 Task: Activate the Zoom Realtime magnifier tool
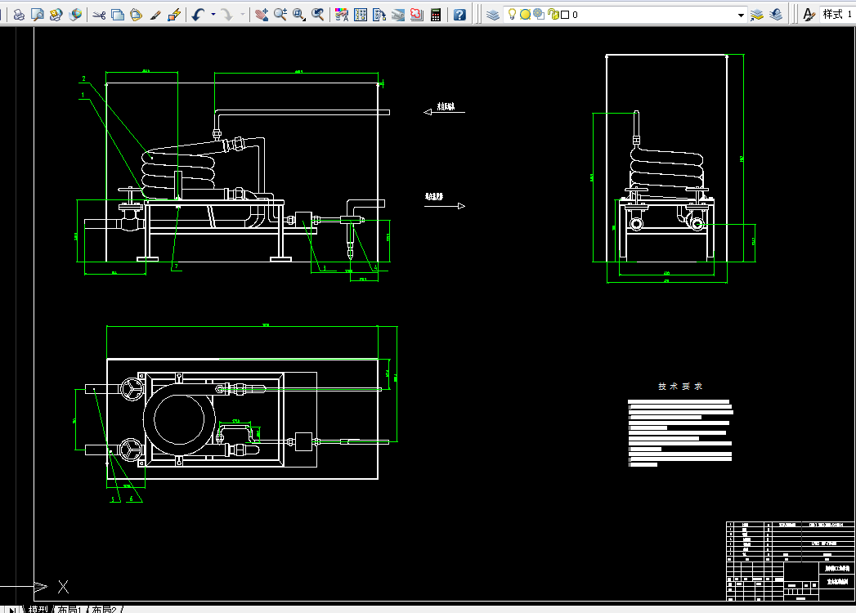(x=280, y=15)
